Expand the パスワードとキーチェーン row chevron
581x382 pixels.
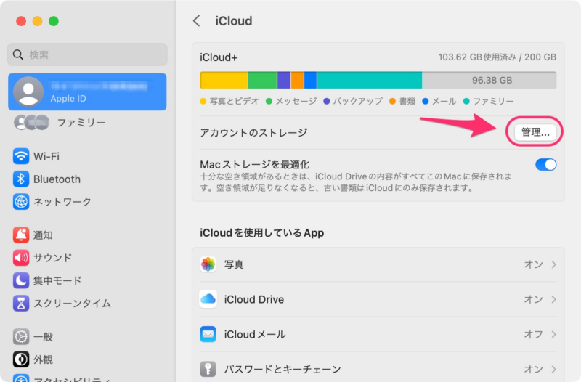click(x=553, y=369)
